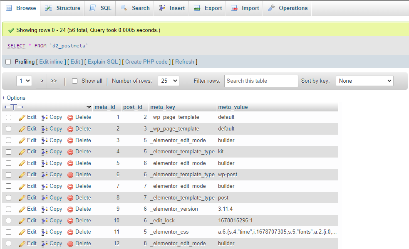Click the Create PHP code link
Screen dimensions: 409x249
[x=146, y=62]
